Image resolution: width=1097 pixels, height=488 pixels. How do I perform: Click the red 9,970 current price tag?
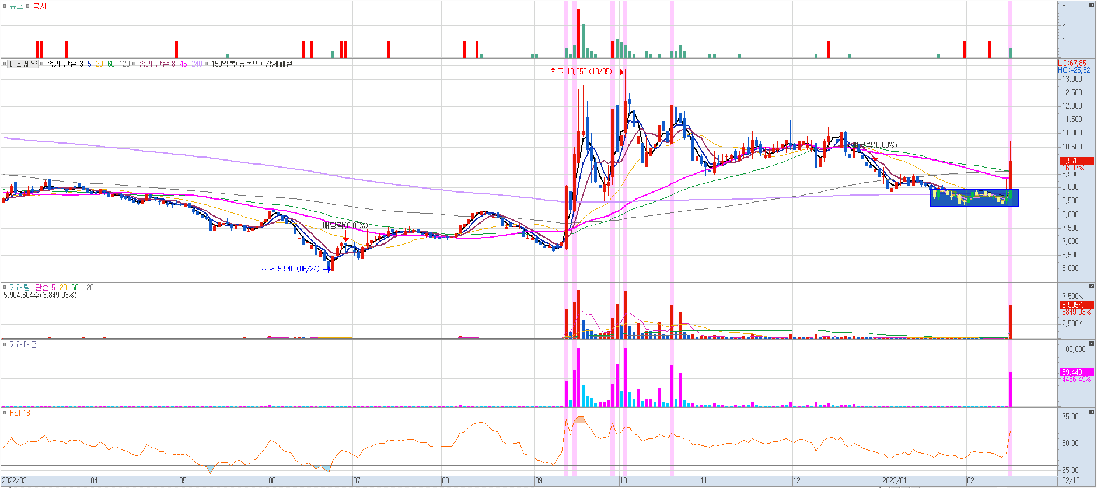coord(1077,161)
